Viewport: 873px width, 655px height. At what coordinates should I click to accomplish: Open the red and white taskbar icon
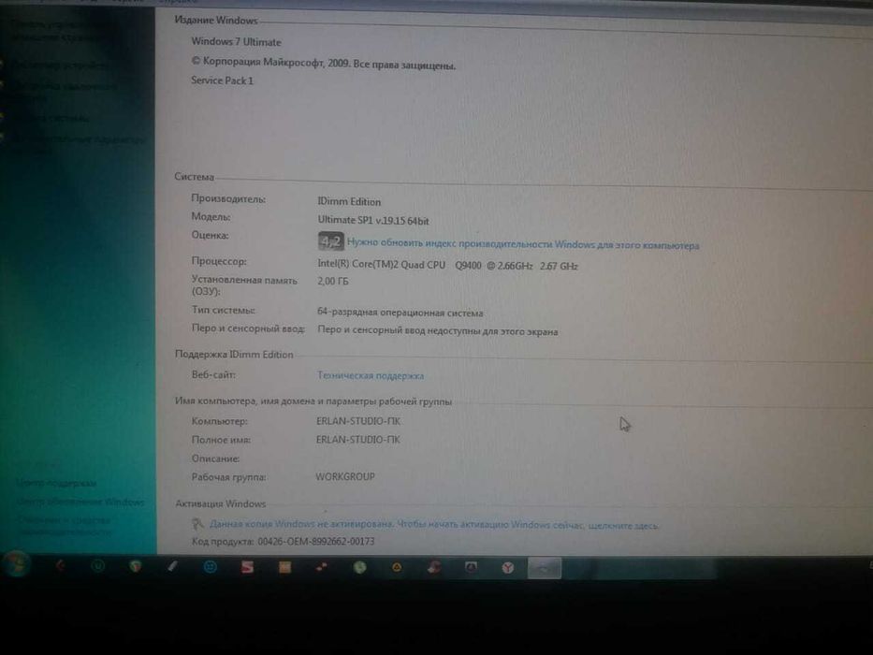[x=434, y=568]
